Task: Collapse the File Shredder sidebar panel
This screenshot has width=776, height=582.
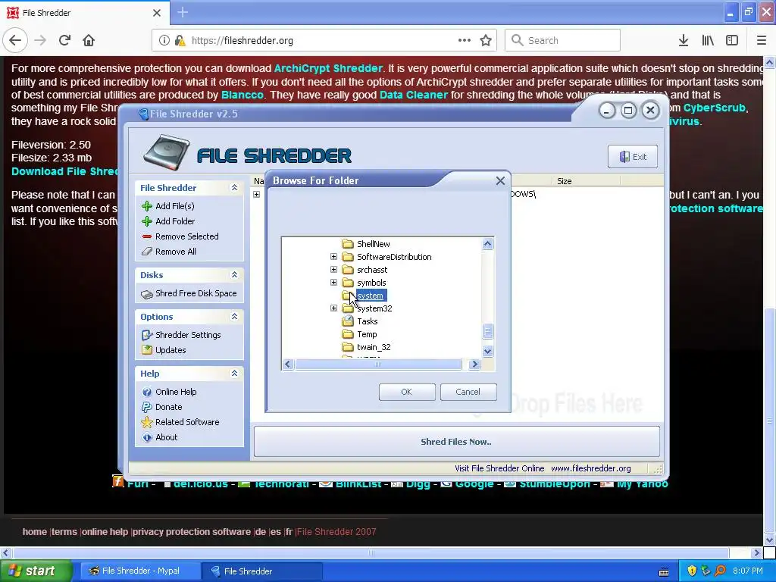Action: point(235,188)
